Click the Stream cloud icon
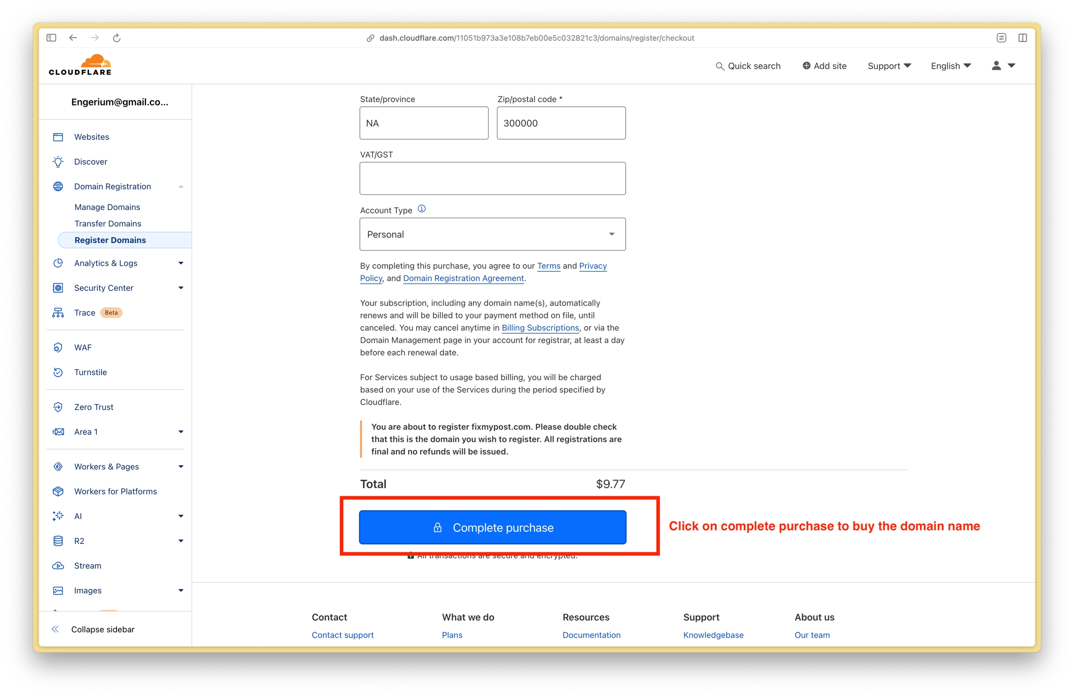The width and height of the screenshot is (1074, 696). coord(58,565)
